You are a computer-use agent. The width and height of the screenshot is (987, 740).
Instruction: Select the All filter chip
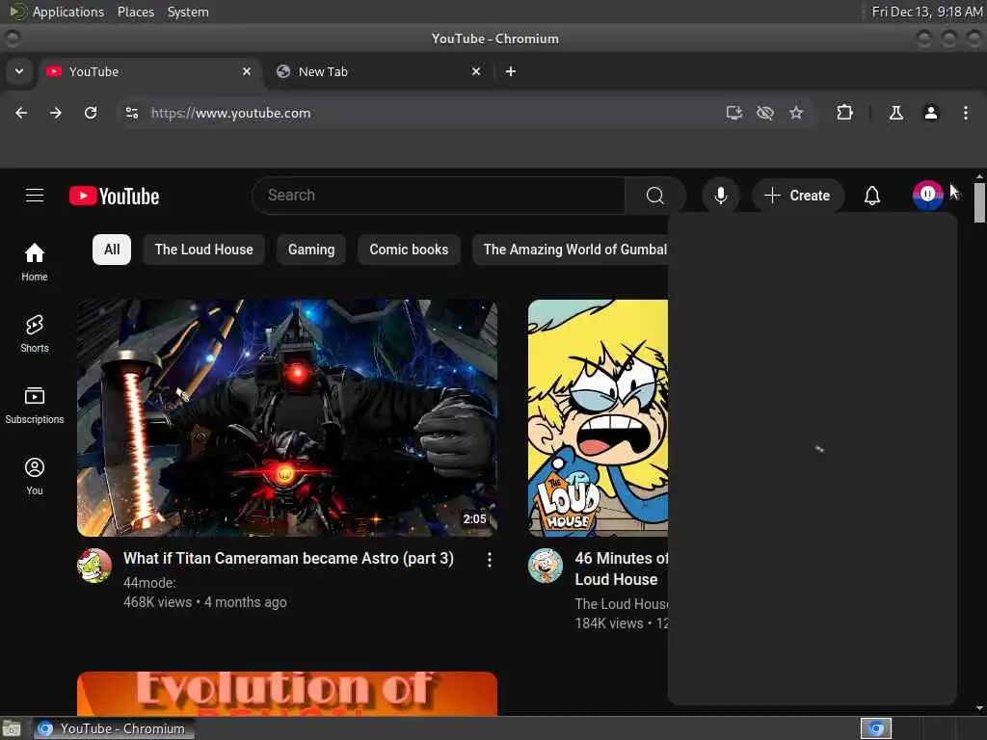112,250
